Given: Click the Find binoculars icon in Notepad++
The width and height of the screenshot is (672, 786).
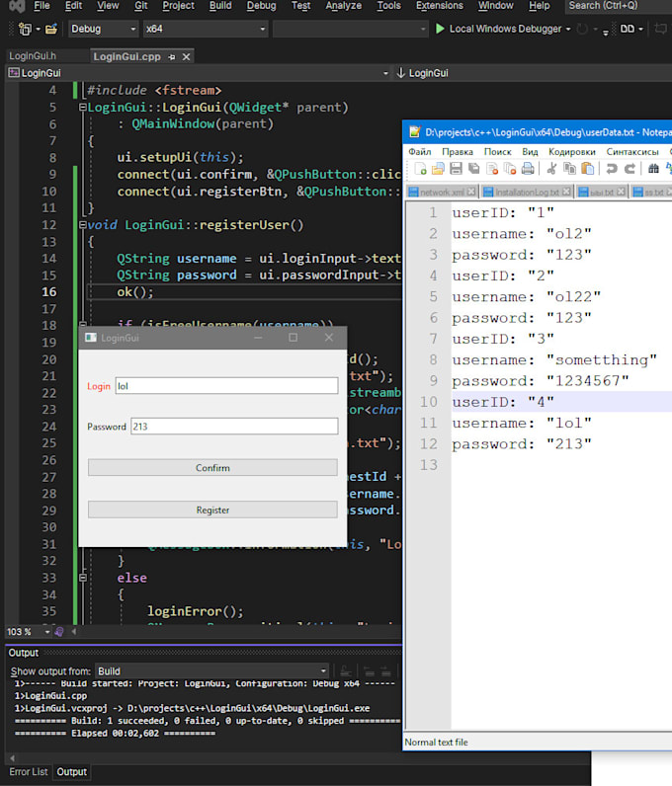Looking at the screenshot, I should pyautogui.click(x=653, y=169).
